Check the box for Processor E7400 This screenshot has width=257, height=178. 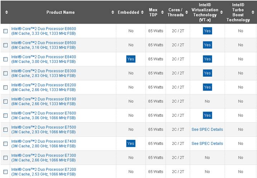click(x=6, y=143)
